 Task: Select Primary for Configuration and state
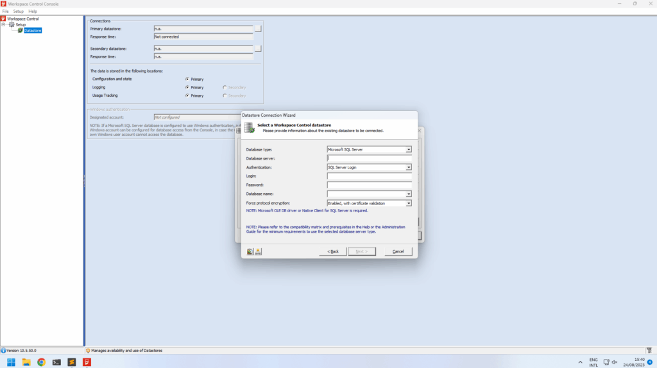point(187,79)
